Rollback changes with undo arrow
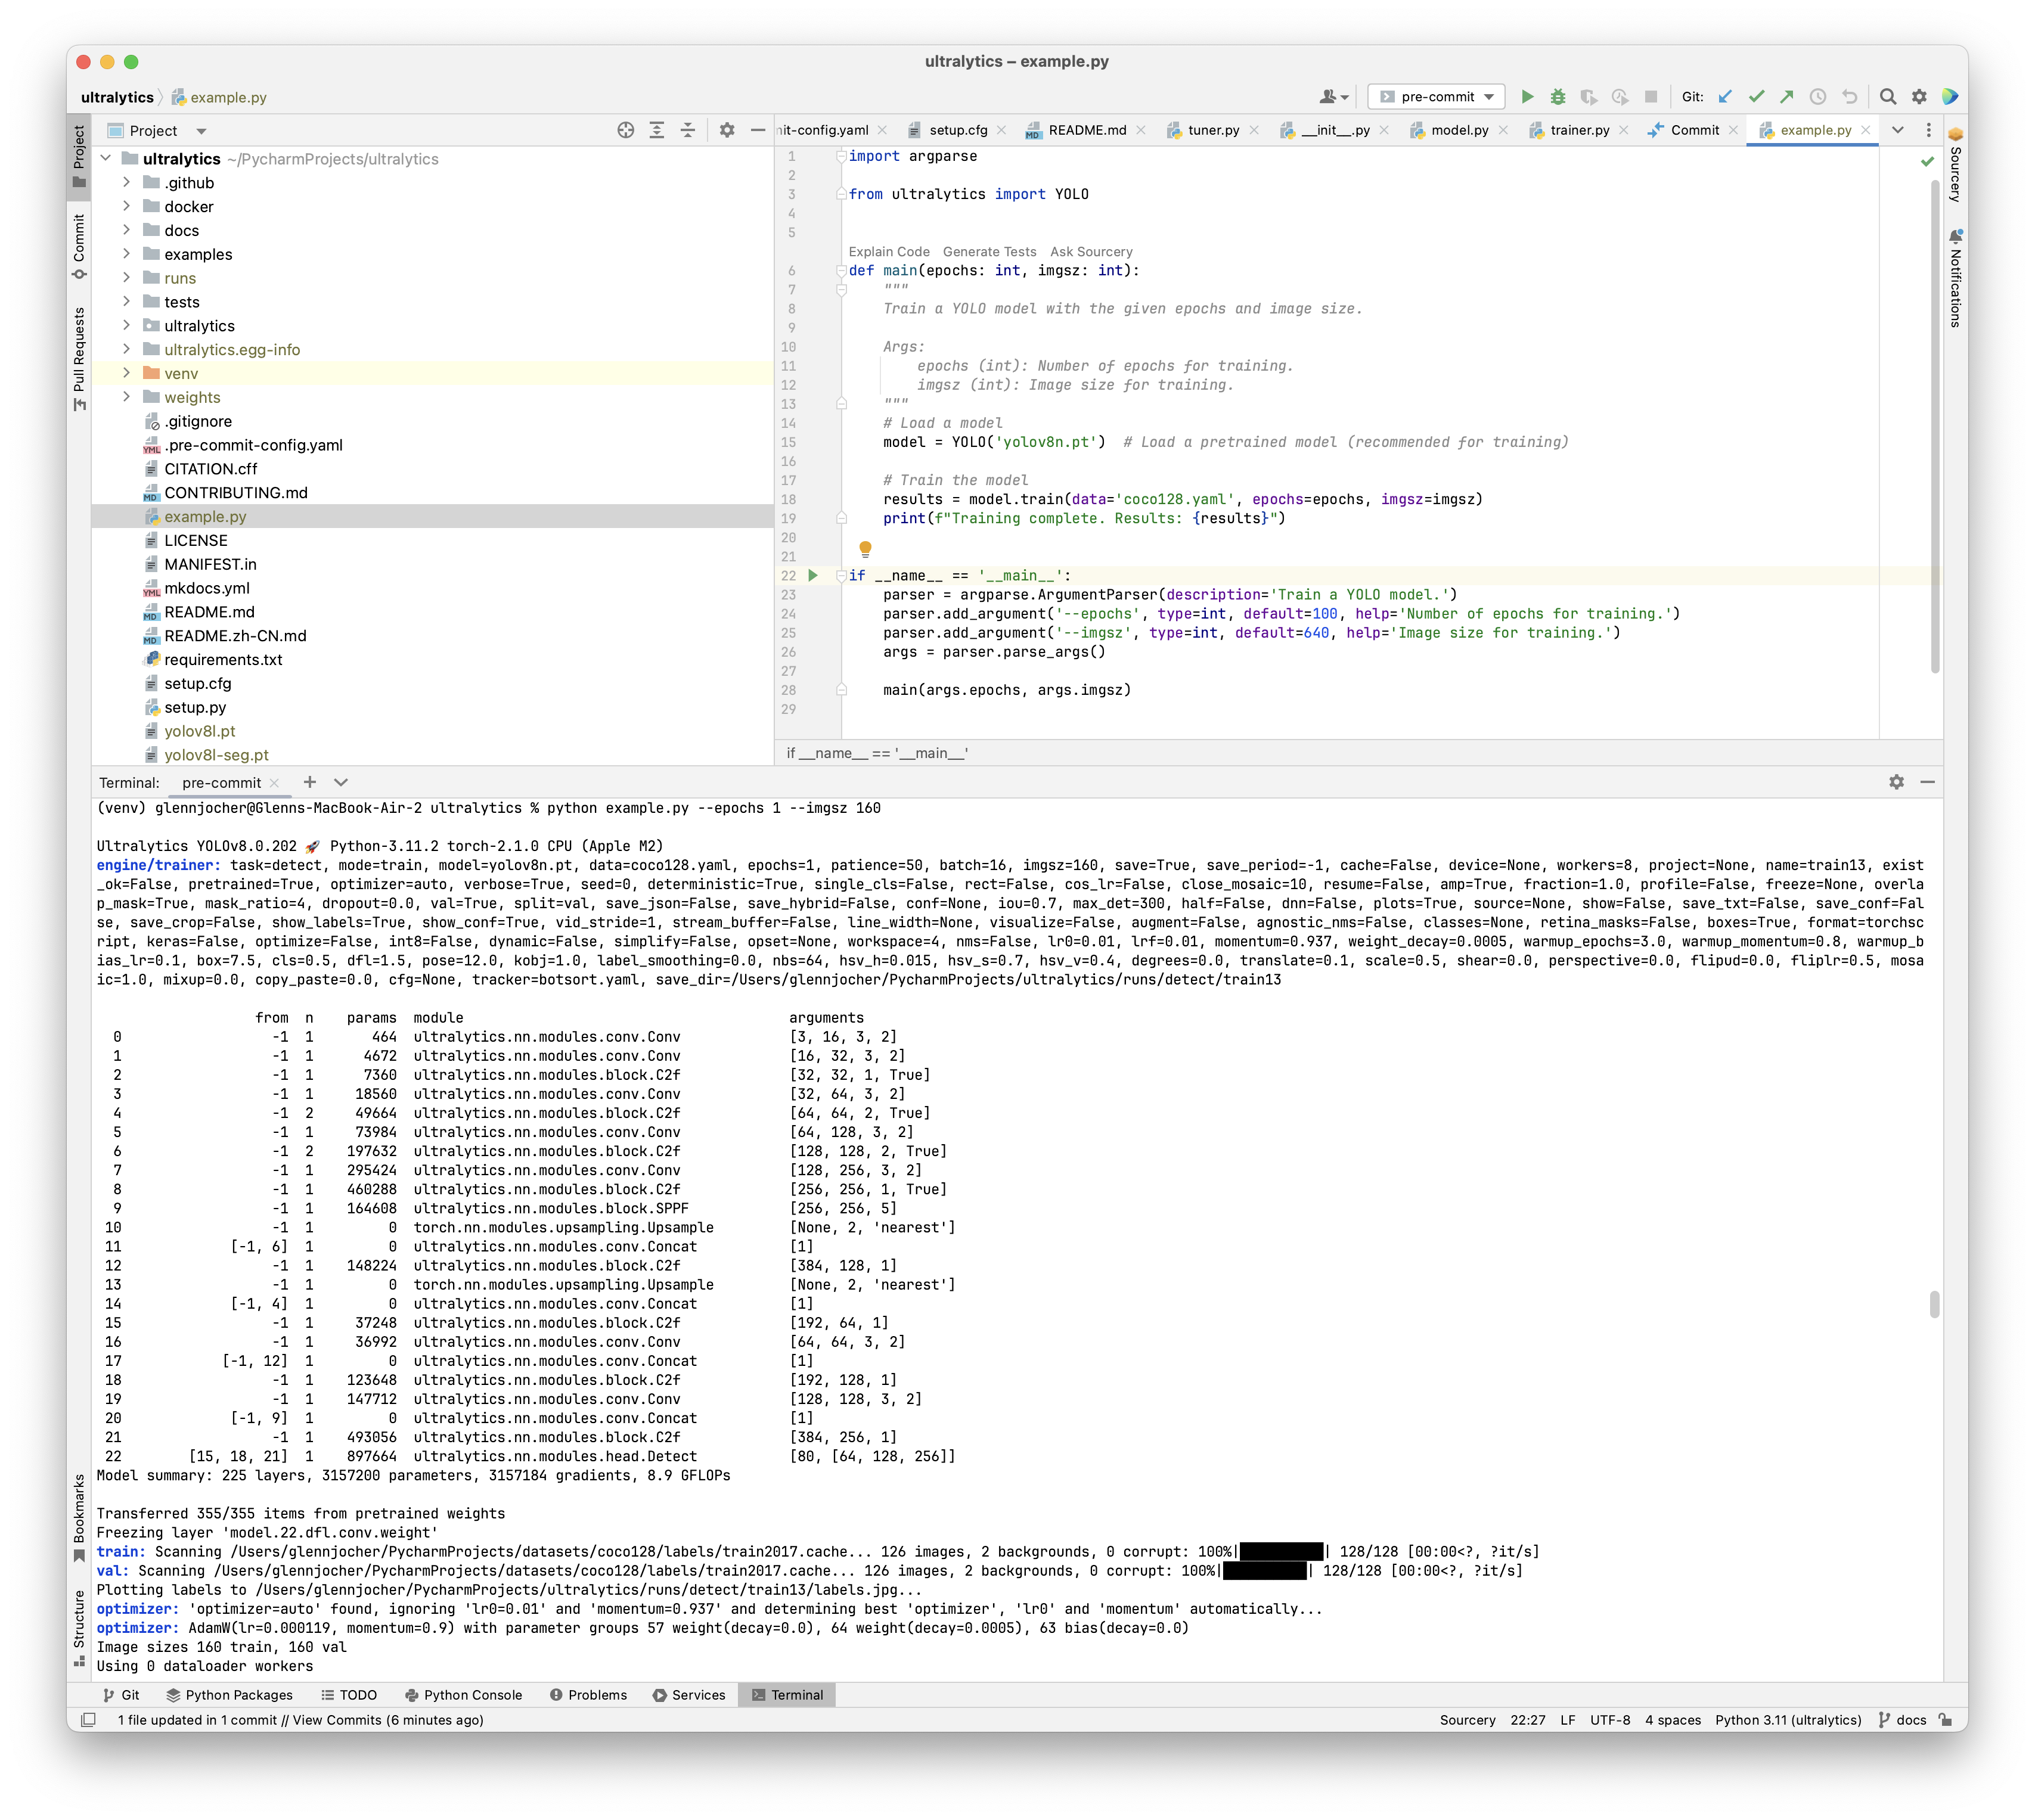Screen dimensions: 2035x1820 [1849, 97]
